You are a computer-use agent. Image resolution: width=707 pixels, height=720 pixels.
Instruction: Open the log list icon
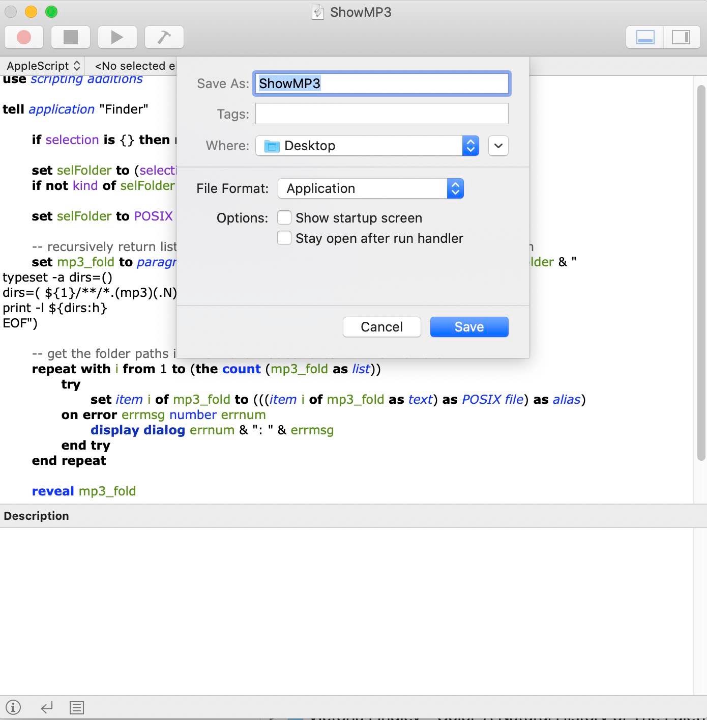(77, 707)
